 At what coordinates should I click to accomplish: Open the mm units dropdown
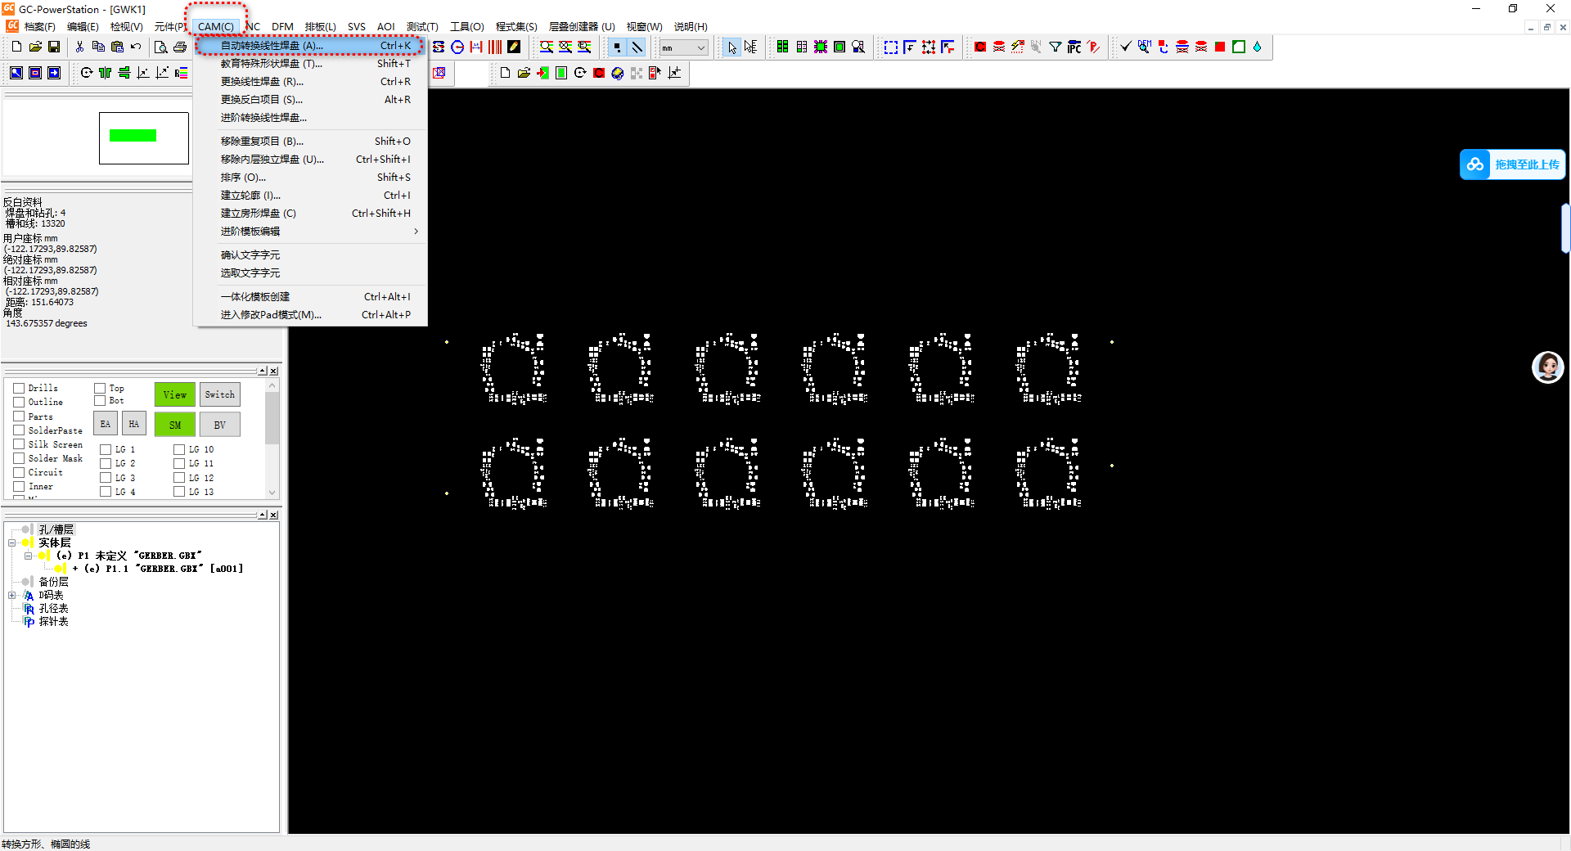click(684, 47)
